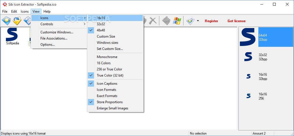Toggle Enlarge Small Images option
Viewport: 294px width, 136px height.
point(115,108)
